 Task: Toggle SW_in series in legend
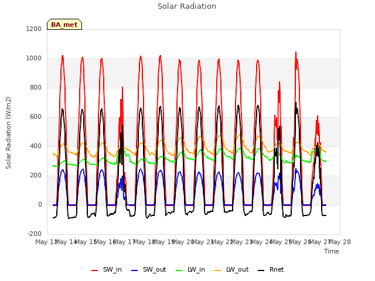tap(107, 270)
